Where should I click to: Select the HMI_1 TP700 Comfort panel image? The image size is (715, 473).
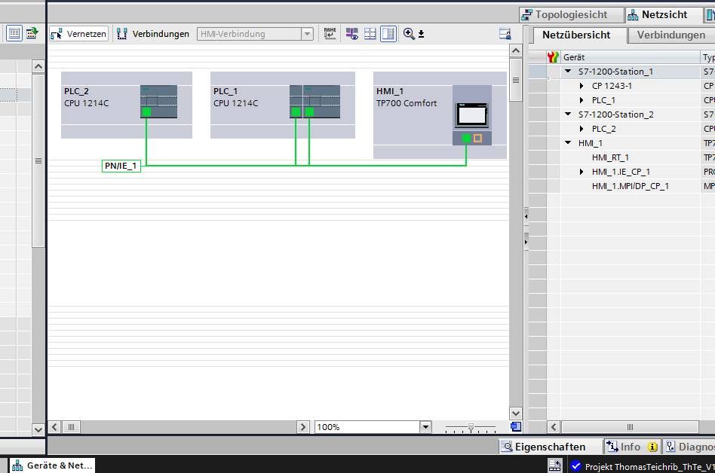(x=472, y=115)
